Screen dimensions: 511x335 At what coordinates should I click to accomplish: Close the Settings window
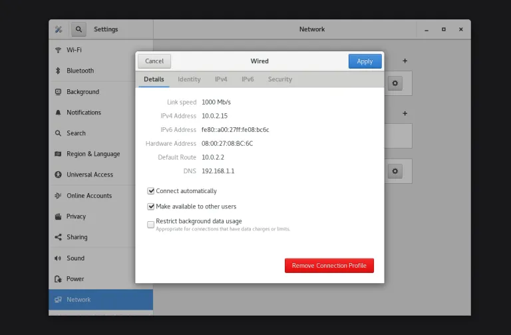point(461,29)
